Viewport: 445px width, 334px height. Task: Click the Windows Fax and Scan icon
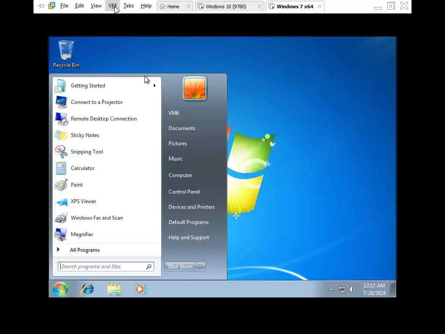(x=61, y=218)
